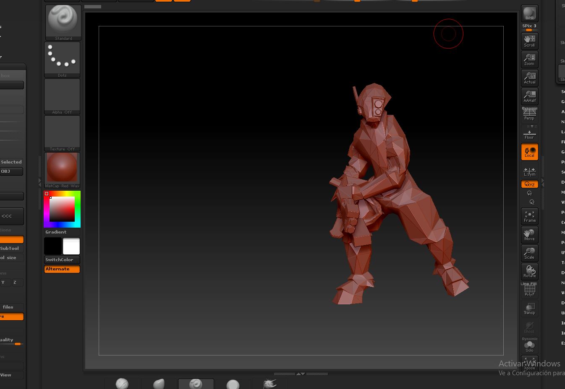Toggle Solo mode

(x=529, y=345)
